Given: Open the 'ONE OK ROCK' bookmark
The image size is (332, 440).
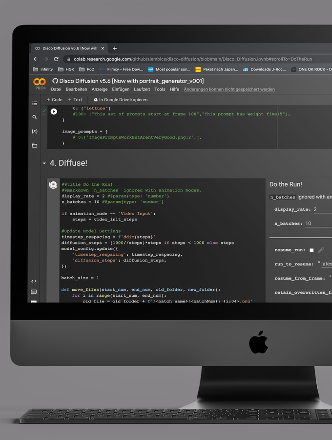Looking at the screenshot, I should pyautogui.click(x=311, y=69).
